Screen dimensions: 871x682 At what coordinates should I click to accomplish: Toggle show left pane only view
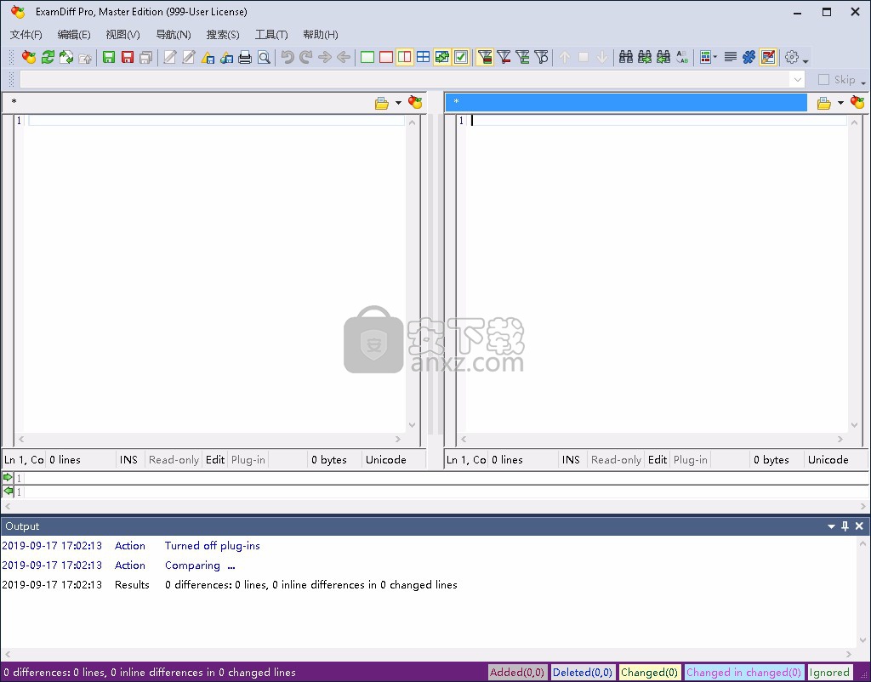[367, 57]
